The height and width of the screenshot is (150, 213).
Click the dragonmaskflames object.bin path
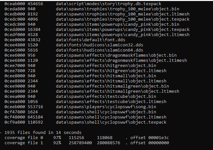coord(116,55)
